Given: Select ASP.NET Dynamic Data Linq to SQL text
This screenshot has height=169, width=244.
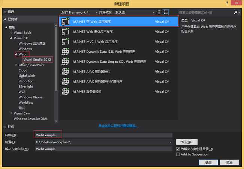Looking at the screenshot, I should click(x=109, y=62).
